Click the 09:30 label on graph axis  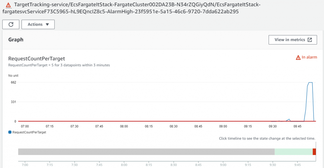pyautogui.click(x=272, y=126)
